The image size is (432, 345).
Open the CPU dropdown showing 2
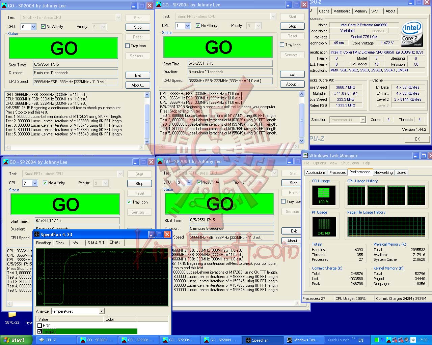pos(35,183)
